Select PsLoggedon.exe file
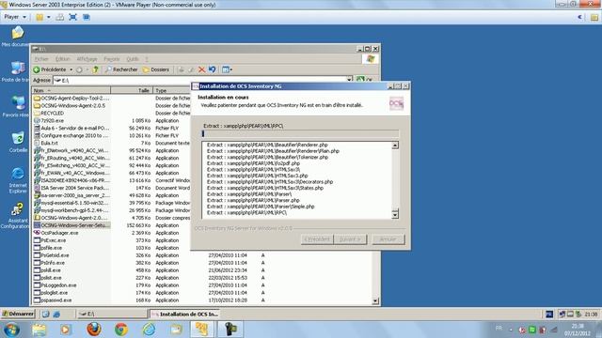Screen dimensions: 602x338 [55, 285]
